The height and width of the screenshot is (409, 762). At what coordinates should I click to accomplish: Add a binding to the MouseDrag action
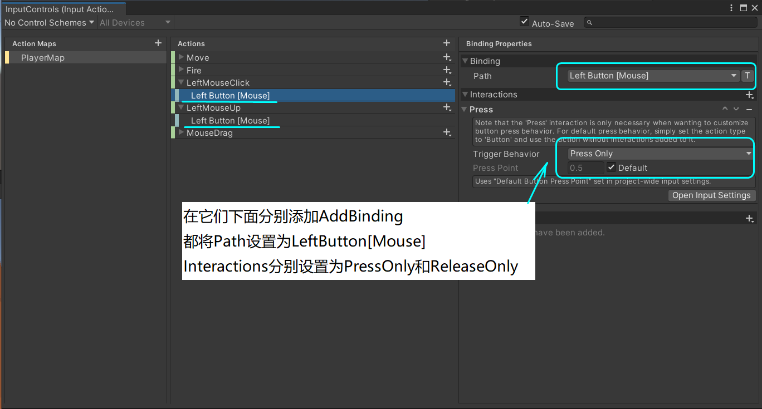(447, 132)
